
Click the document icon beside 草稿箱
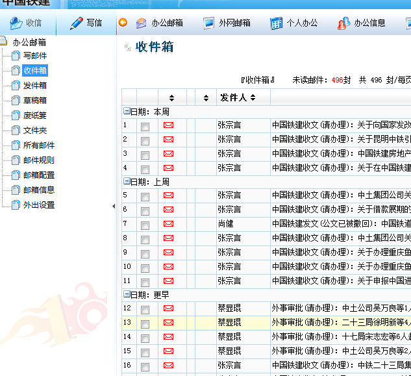16,101
